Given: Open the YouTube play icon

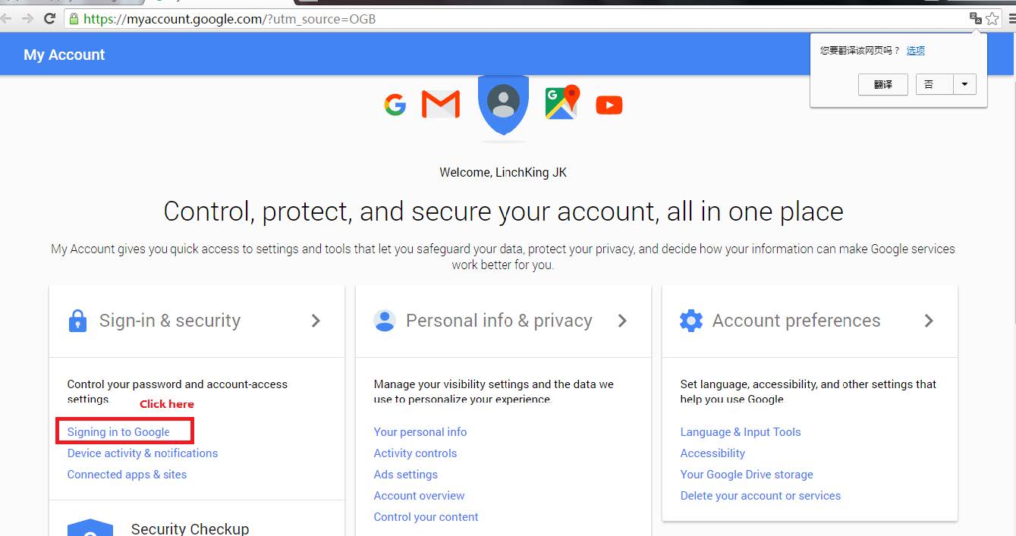Looking at the screenshot, I should [x=609, y=105].
